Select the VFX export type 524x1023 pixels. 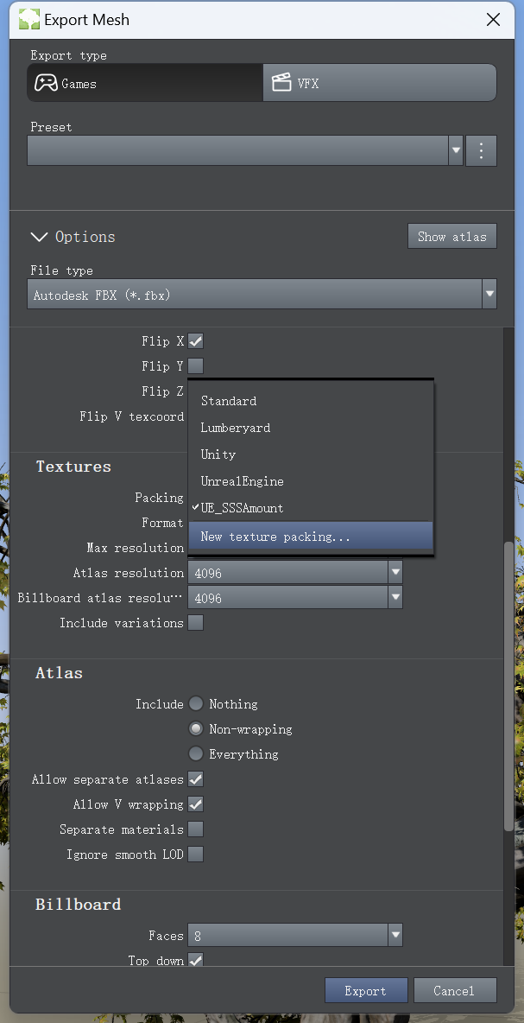(380, 83)
